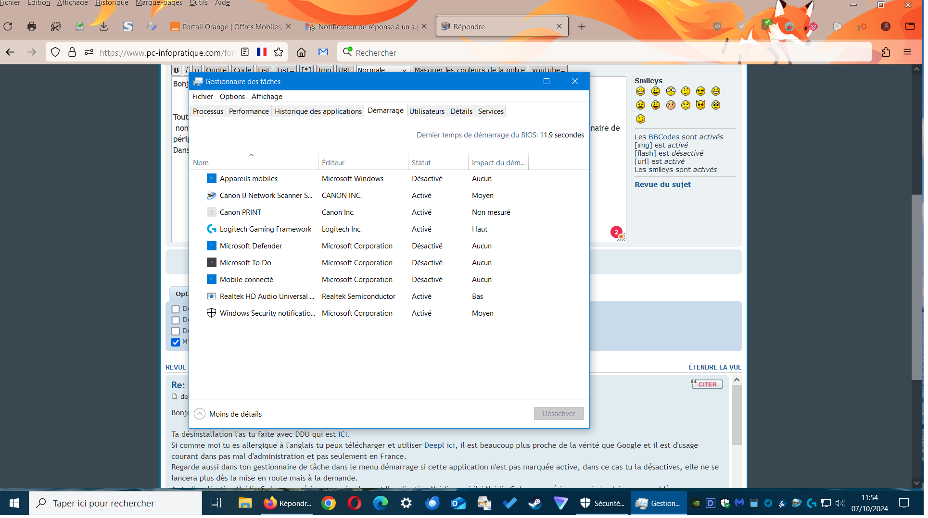The image size is (928, 518).
Task: Open the Firefox downloads arrow icon
Action: [104, 26]
